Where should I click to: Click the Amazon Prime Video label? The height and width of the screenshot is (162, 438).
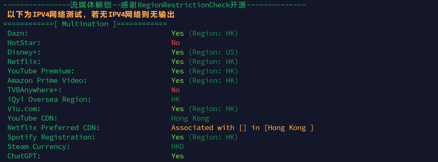coord(47,81)
